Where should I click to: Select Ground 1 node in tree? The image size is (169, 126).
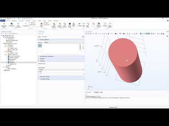pos(11,61)
